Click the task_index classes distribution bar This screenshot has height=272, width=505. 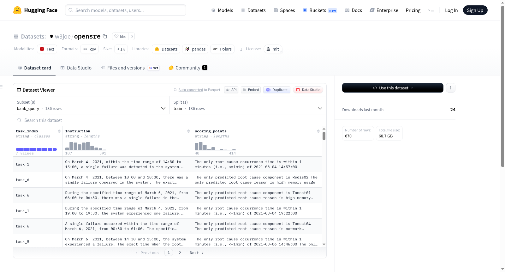36,149
